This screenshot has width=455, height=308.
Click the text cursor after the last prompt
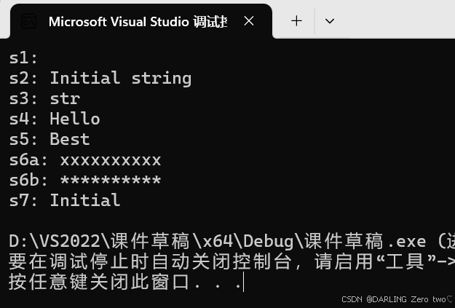click(243, 283)
